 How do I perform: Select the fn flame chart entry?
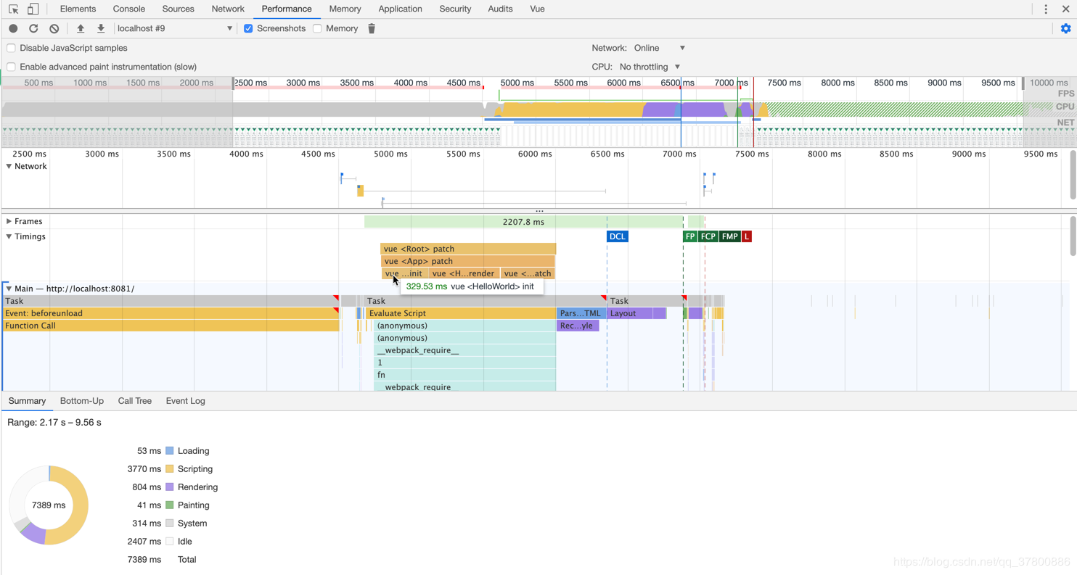tap(465, 375)
